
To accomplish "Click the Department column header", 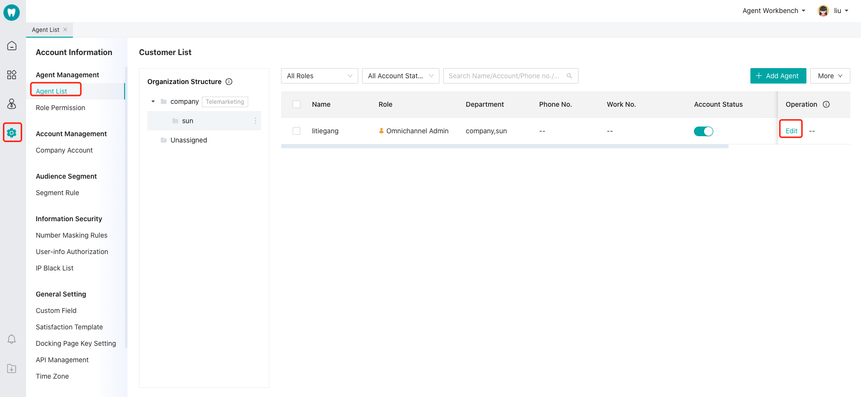I will click(x=485, y=104).
